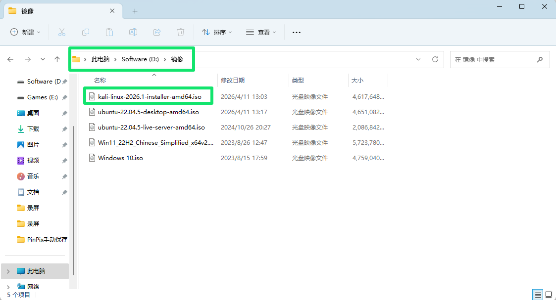Click the Paste clipboard icon

(109, 32)
